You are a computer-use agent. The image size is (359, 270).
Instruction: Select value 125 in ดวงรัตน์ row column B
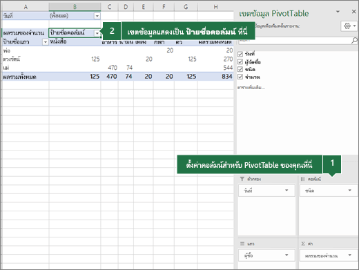(x=75, y=59)
